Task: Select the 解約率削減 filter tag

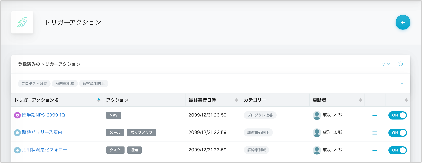Action: [x=65, y=84]
